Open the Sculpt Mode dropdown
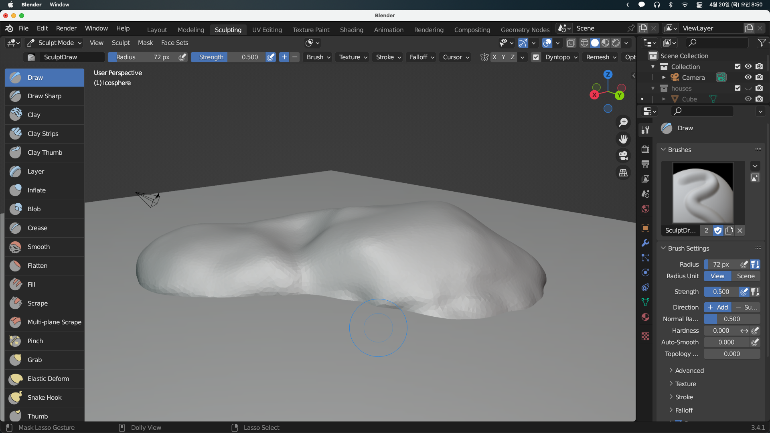 [54, 43]
